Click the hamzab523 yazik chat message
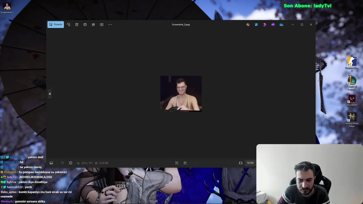This screenshot has height=204, width=363. tap(16, 187)
